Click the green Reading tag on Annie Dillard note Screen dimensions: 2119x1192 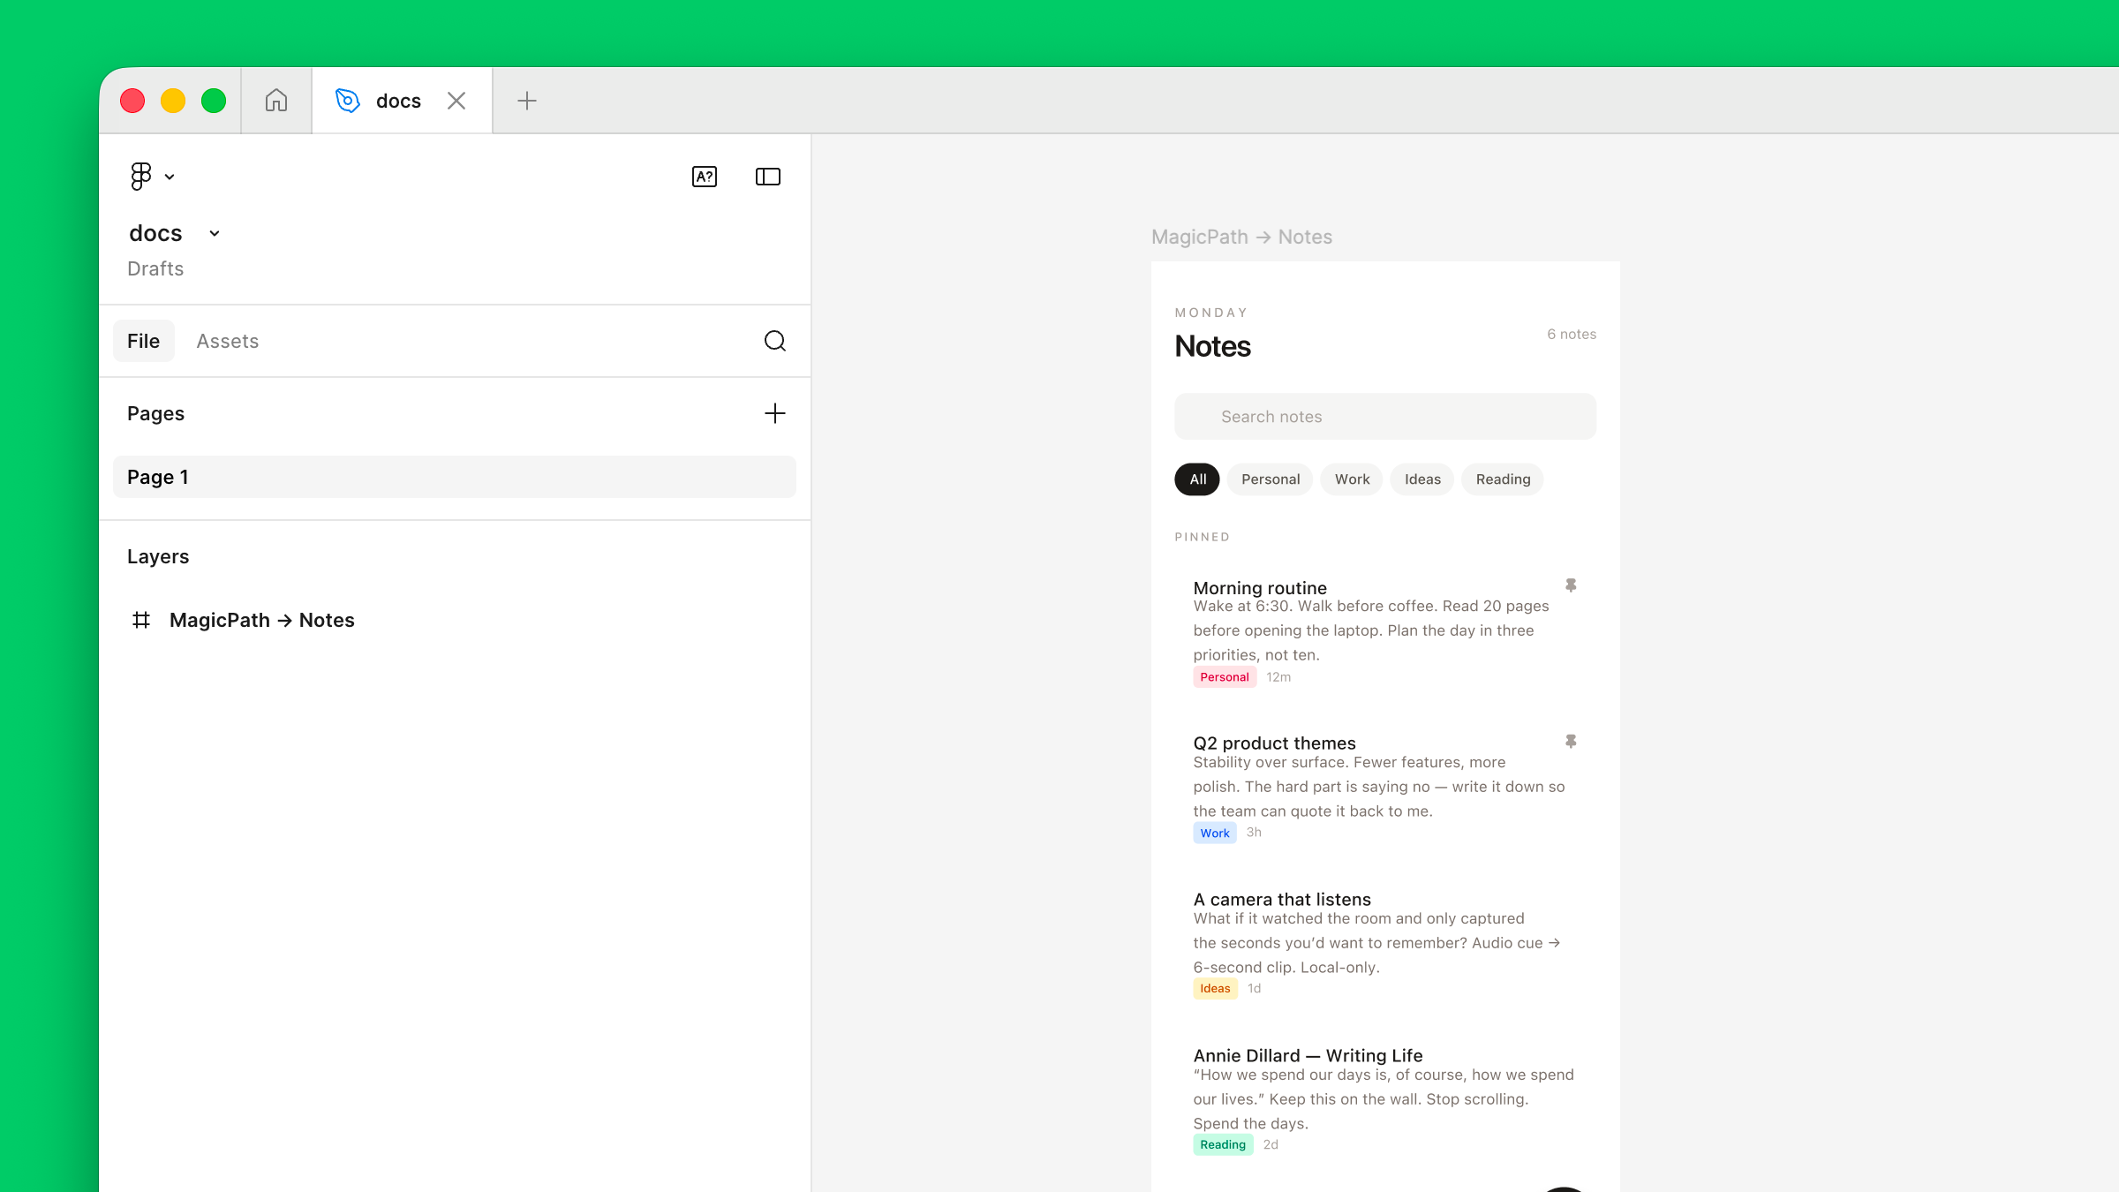(x=1223, y=1145)
